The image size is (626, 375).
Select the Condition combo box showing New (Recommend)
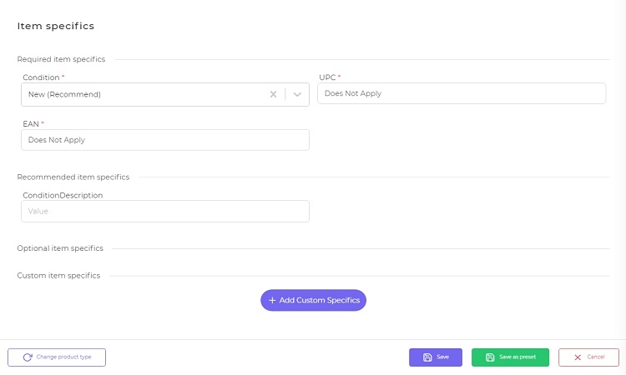(x=165, y=94)
